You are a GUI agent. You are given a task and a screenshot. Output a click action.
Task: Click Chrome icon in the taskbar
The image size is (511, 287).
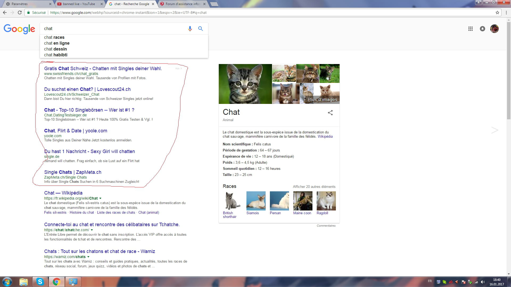click(56, 282)
